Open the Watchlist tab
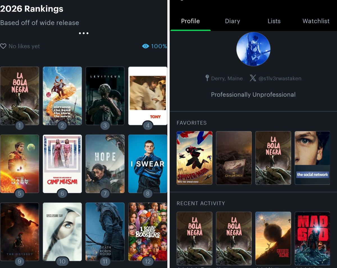Screen dimensions: 337x268 (316, 21)
